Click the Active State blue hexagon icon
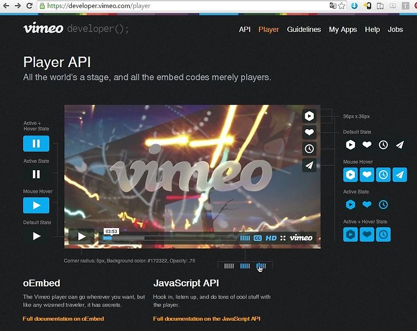Viewport: 417px width, 331px height. coord(350,204)
